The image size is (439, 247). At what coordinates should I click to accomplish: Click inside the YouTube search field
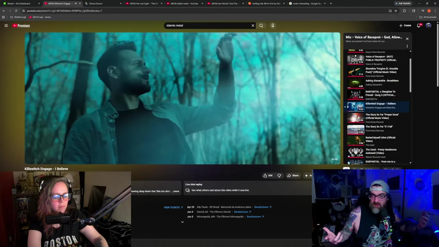click(x=207, y=25)
